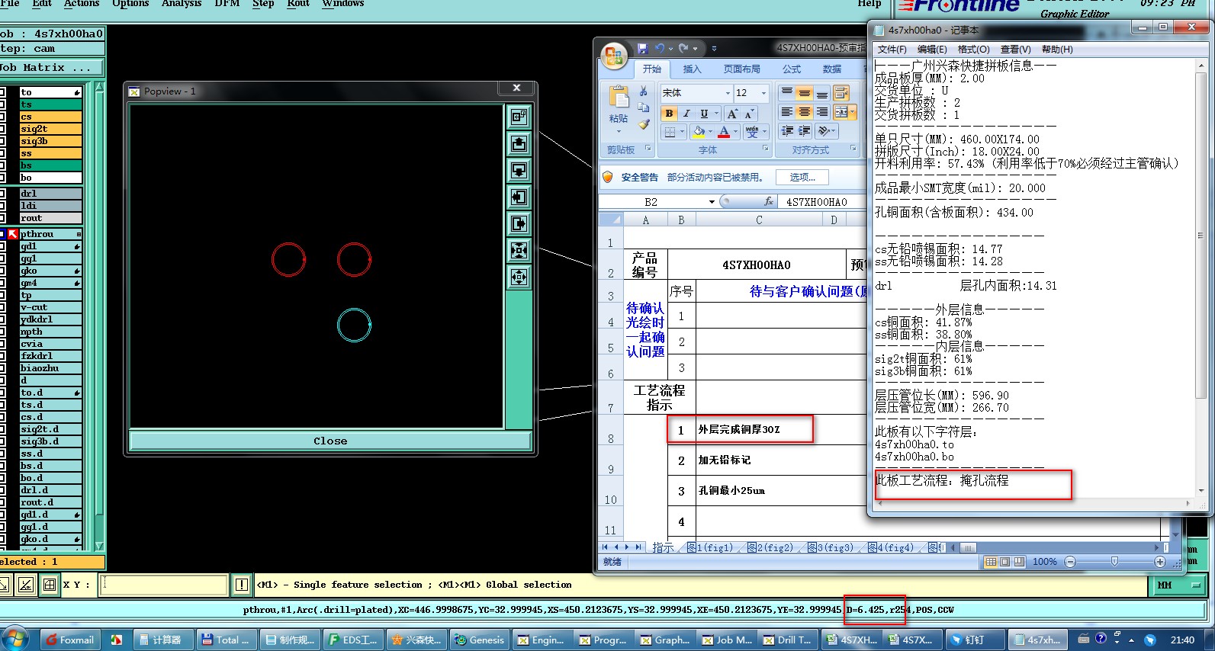Image resolution: width=1215 pixels, height=651 pixels.
Task: Open the font name dropdown showing 宋体
Action: (x=728, y=93)
